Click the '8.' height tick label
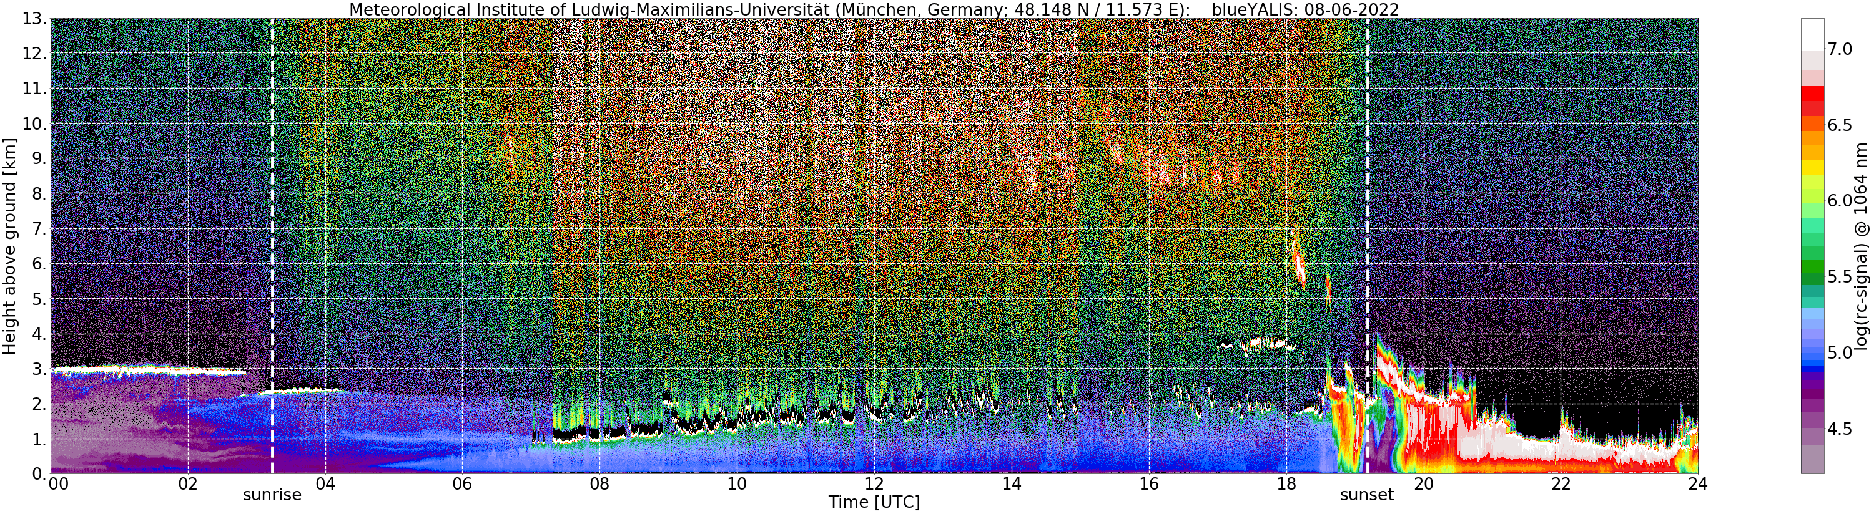Screen dimensions: 1874x514 (39, 193)
